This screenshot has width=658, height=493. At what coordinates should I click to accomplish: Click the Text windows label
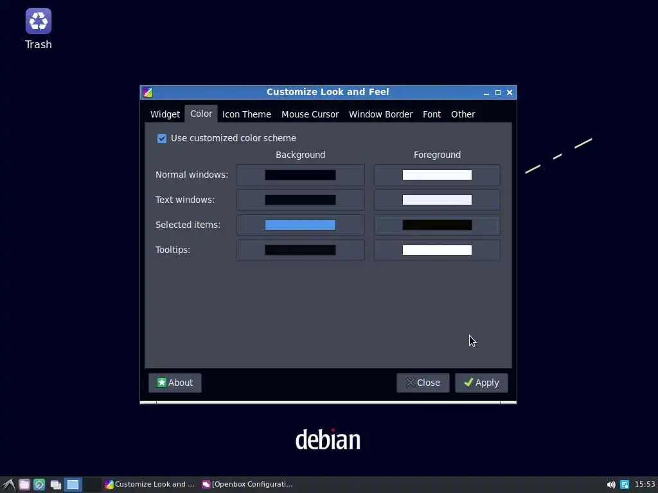[185, 200]
